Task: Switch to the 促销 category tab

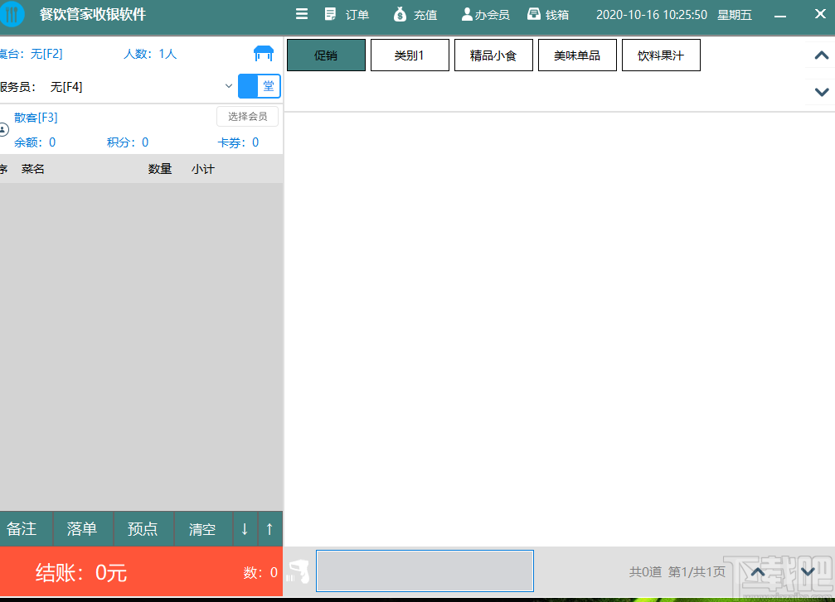Action: pyautogui.click(x=326, y=55)
